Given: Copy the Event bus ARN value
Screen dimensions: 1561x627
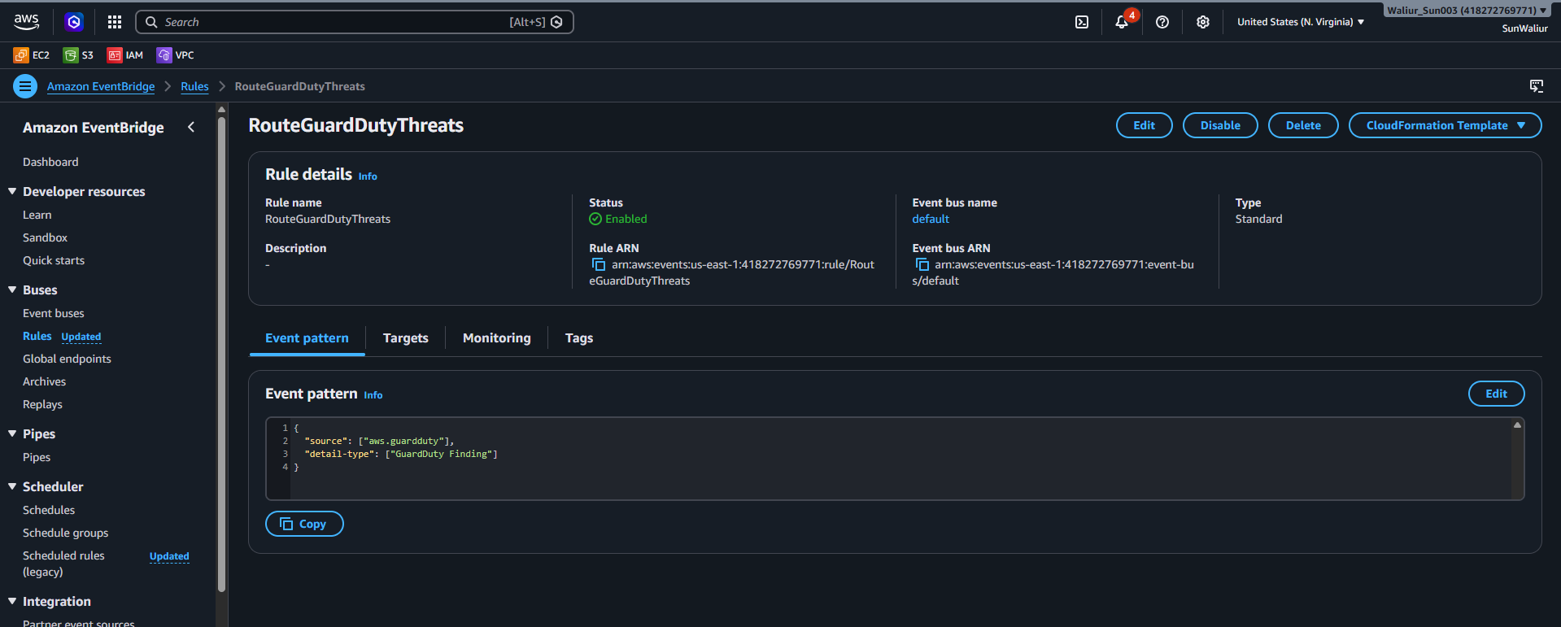Looking at the screenshot, I should coord(922,264).
